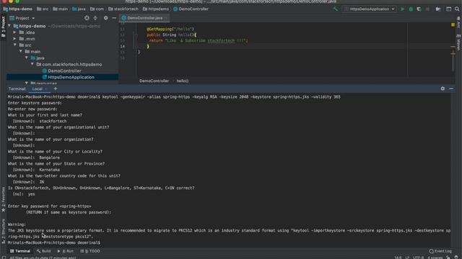462x259 pixels.
Task: Open Terminal panel settings gear
Action: [x=443, y=88]
